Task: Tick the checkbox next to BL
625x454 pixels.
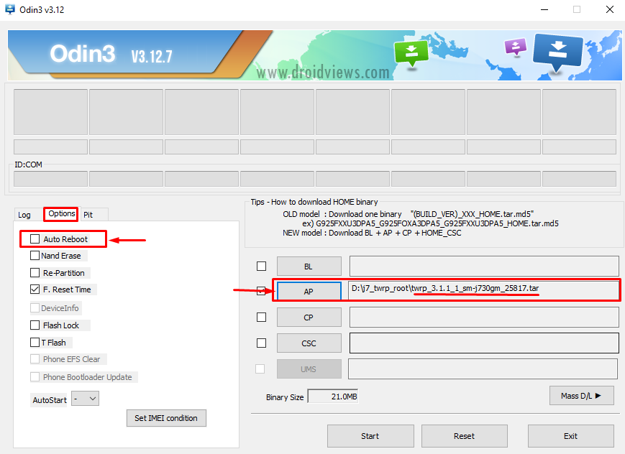Action: pyautogui.click(x=262, y=266)
